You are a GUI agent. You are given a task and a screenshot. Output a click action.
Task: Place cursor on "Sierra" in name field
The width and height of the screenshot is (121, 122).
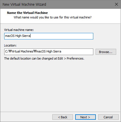[x=26, y=36]
